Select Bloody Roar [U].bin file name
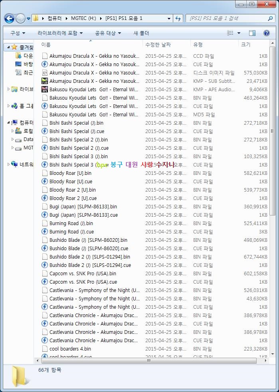Image resolution: width=279 pixels, height=392 pixels. pyautogui.click(x=70, y=173)
